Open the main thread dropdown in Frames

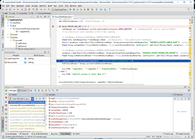click(x=32, y=99)
